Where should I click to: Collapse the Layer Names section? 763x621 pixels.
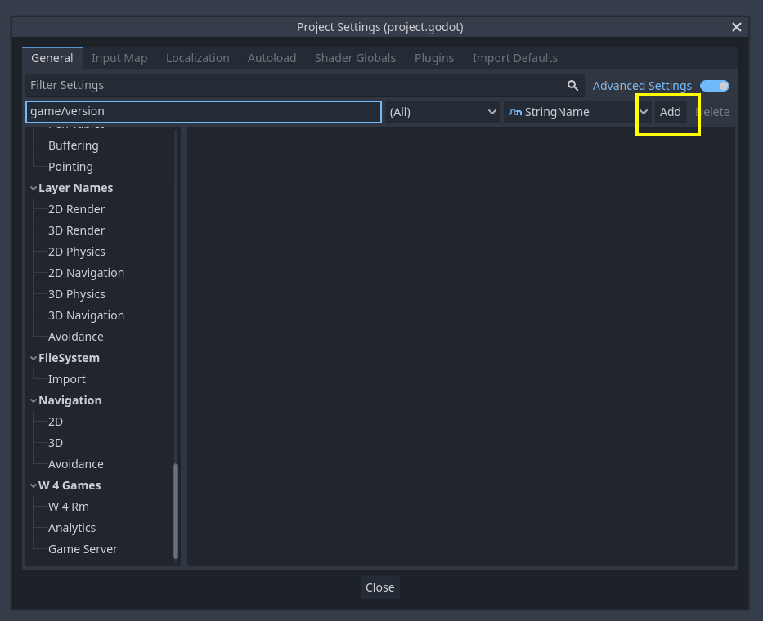pos(33,188)
